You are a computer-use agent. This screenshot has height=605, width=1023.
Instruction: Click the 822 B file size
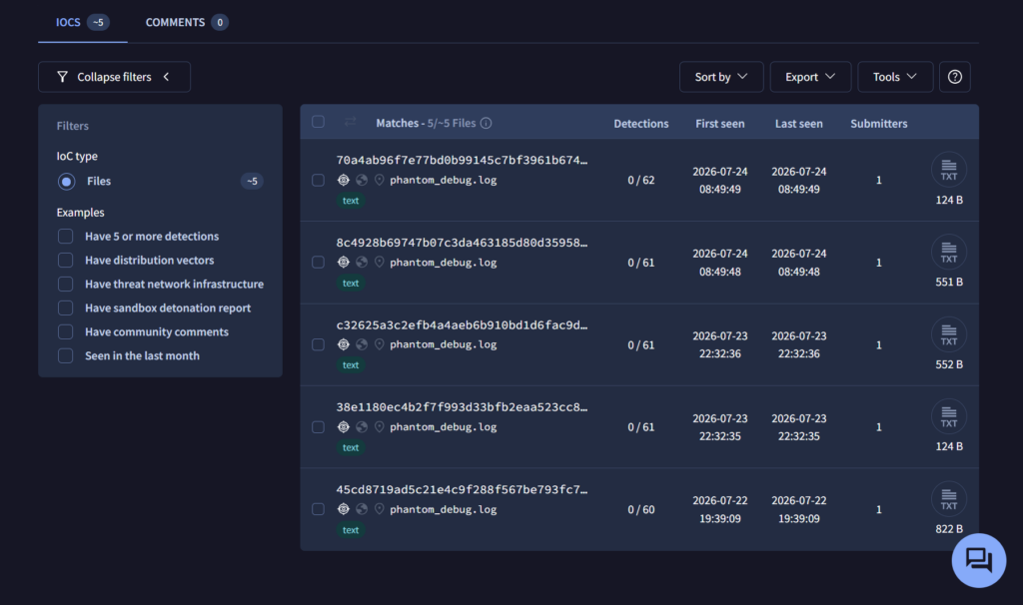[x=949, y=529]
